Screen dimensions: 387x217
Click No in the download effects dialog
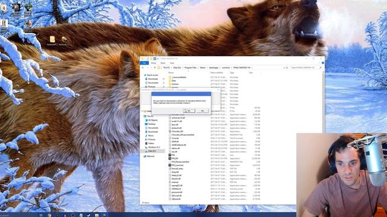[x=203, y=111]
